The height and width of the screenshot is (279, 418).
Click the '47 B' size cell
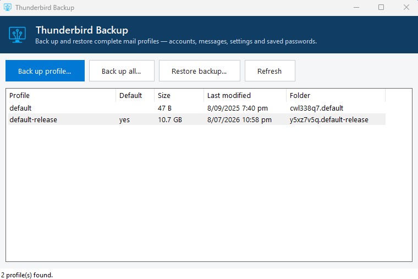pos(164,108)
